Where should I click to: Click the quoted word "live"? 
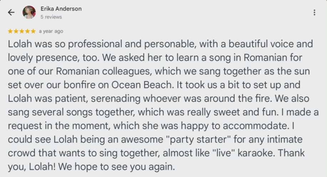click(223, 153)
